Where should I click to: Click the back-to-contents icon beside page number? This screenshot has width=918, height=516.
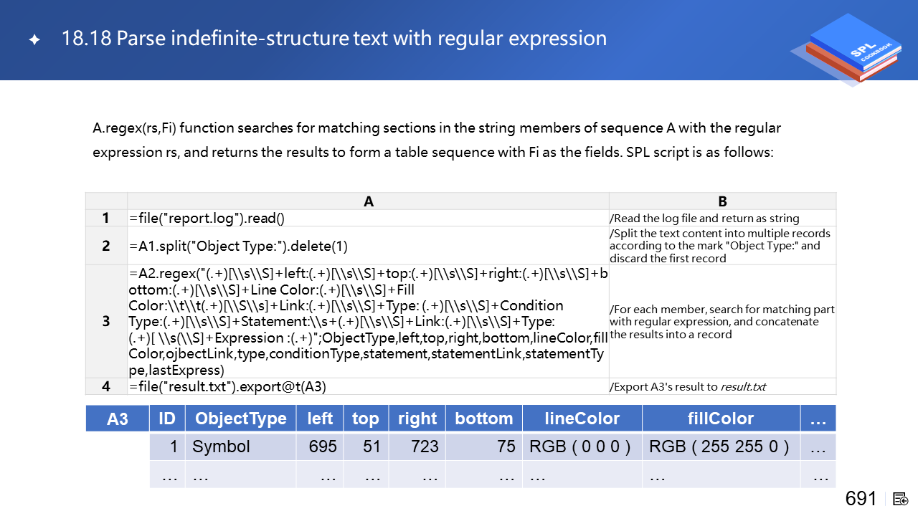[x=902, y=499]
